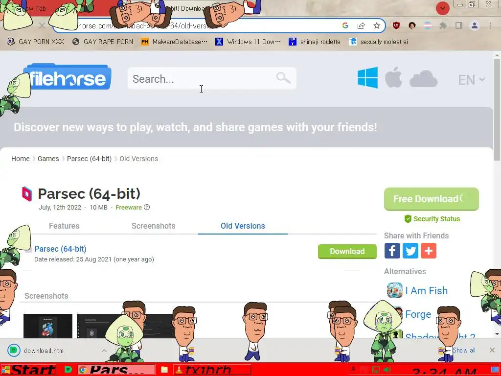The width and height of the screenshot is (501, 376).
Task: Go to Games breadcrumb
Action: click(48, 159)
